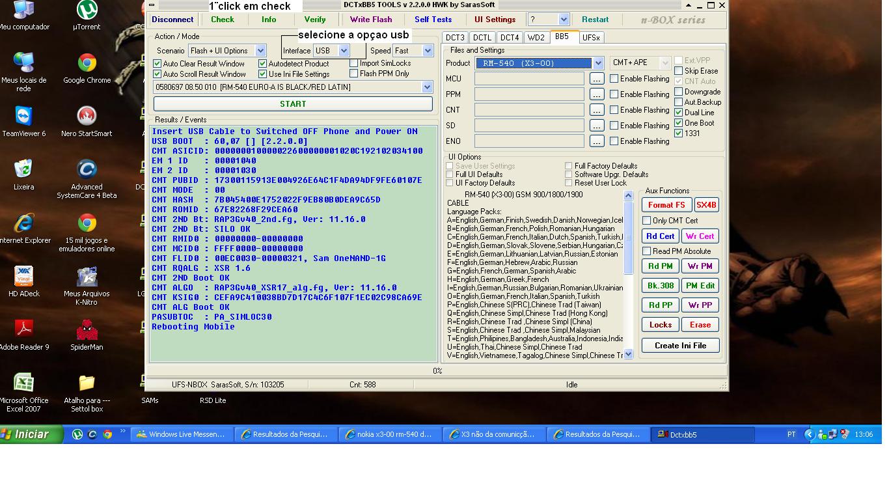Open 15 mil jogos e emuladores shortcut
Viewport: 889px width, 500px height.
[x=87, y=232]
